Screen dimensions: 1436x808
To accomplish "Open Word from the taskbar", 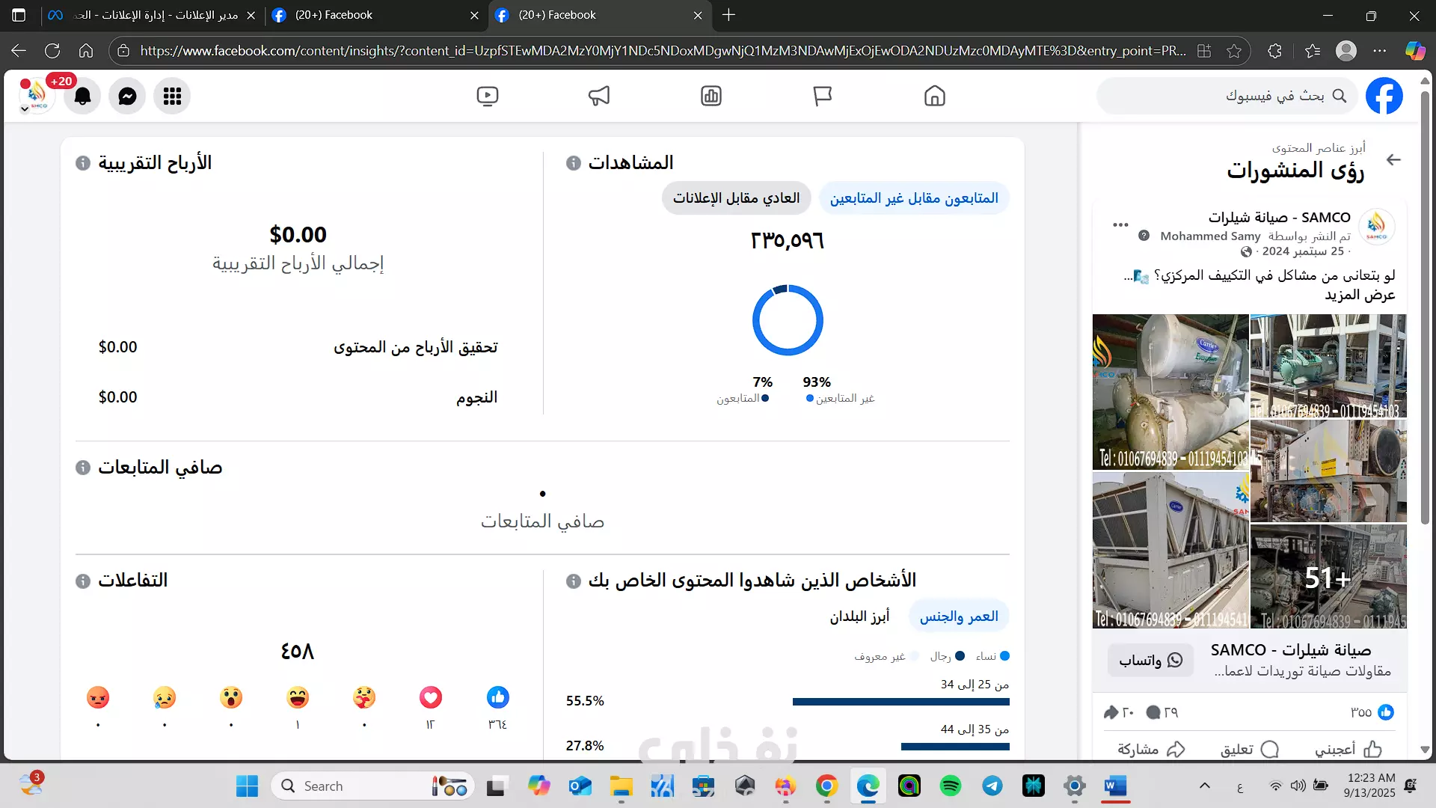I will pos(1115,786).
